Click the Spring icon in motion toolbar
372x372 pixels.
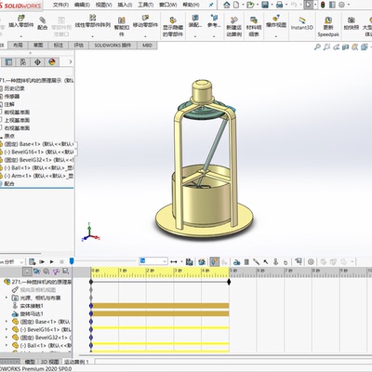[246, 262]
